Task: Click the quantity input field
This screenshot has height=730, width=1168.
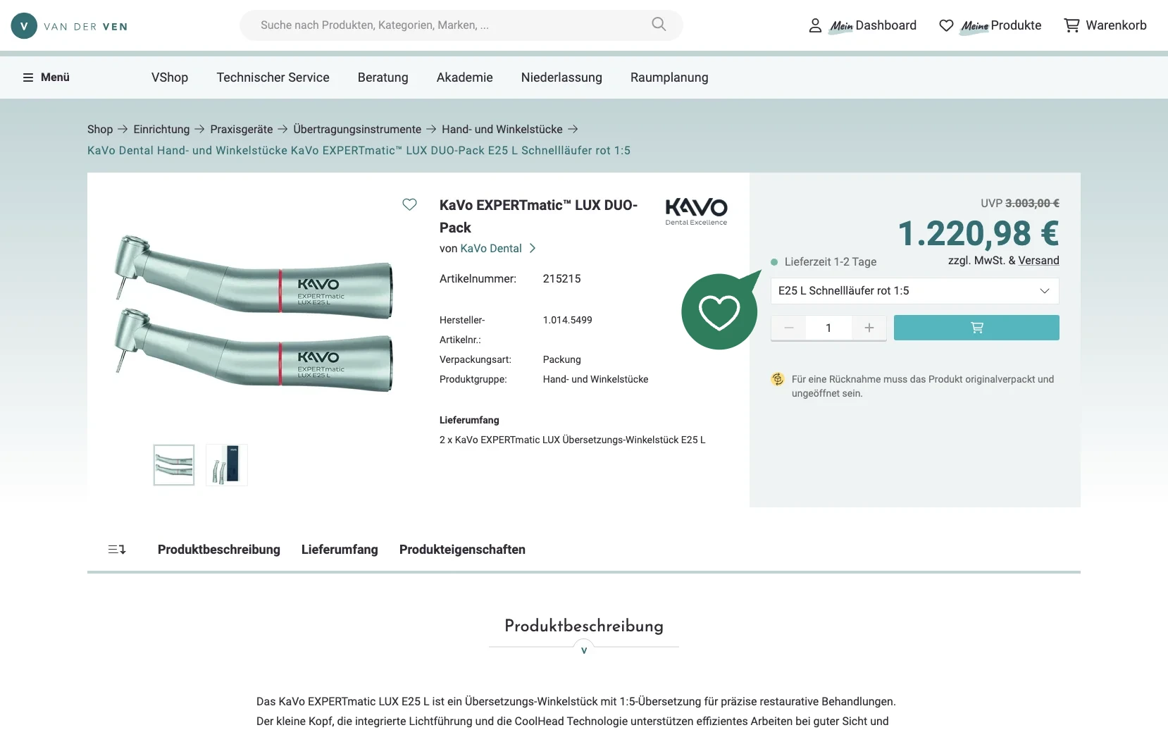Action: click(x=828, y=328)
